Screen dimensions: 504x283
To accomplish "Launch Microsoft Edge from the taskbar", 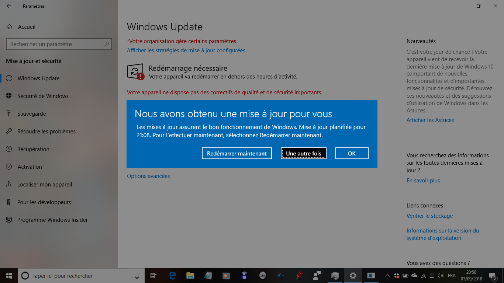I will click(172, 276).
